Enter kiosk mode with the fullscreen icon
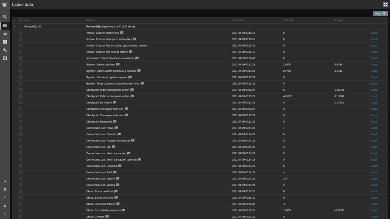This screenshot has width=390, height=219. point(385,5)
